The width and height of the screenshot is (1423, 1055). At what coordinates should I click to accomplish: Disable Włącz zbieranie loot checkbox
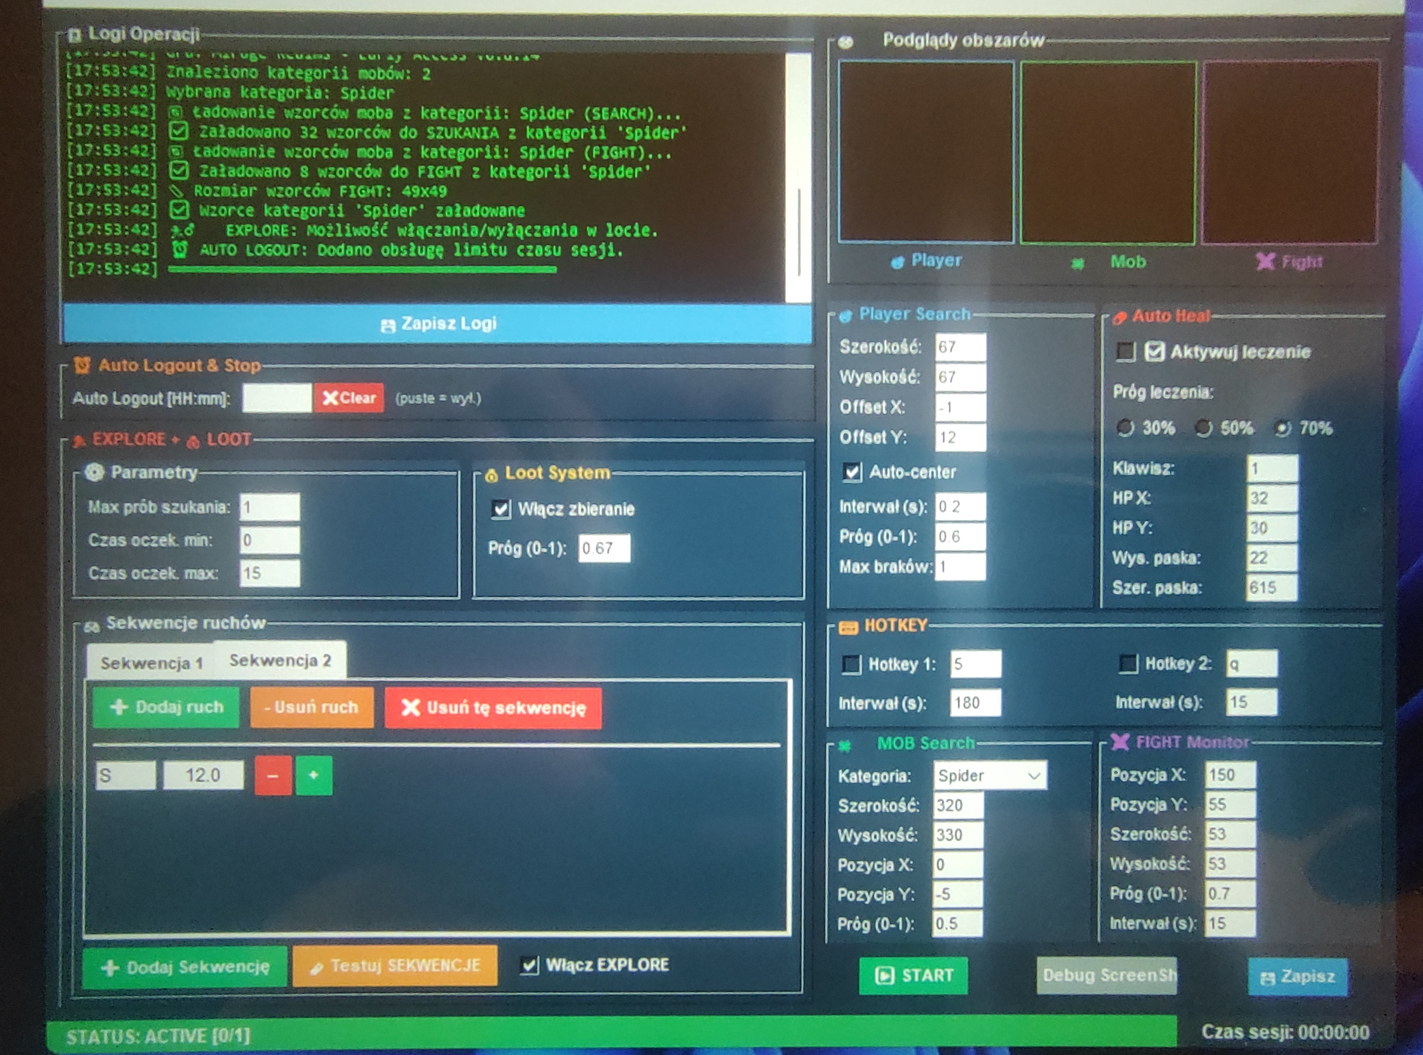[x=501, y=509]
